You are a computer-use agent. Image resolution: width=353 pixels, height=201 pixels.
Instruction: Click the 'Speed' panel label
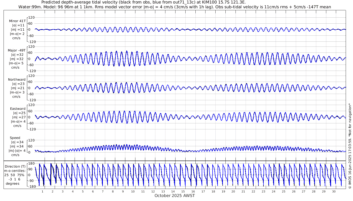click(x=15, y=138)
